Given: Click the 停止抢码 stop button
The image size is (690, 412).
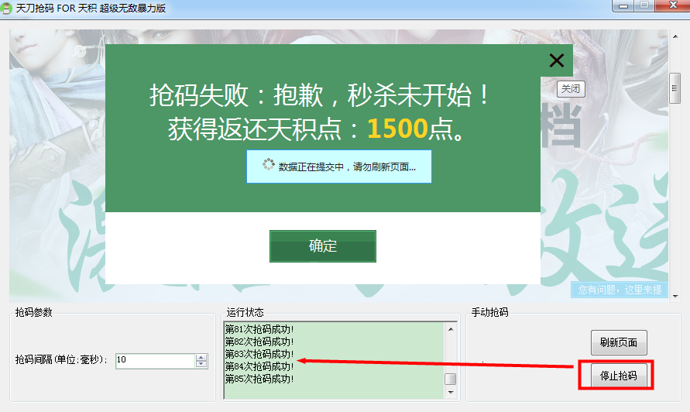Looking at the screenshot, I should 619,376.
